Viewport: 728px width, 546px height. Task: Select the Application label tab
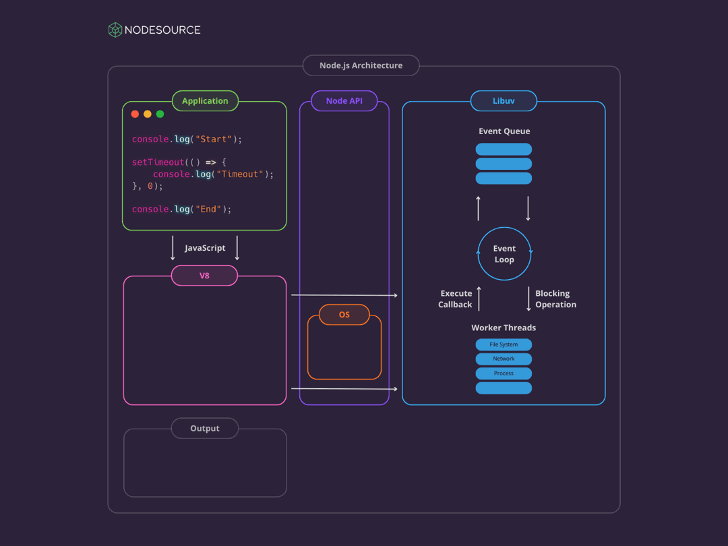coord(205,101)
